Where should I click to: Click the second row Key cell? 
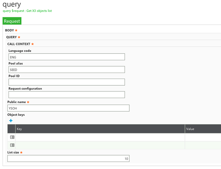click(100, 145)
